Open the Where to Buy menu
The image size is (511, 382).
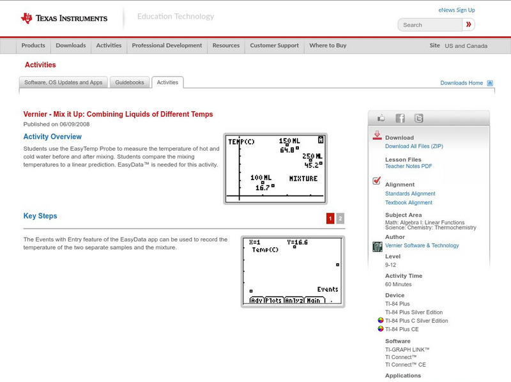(x=328, y=45)
